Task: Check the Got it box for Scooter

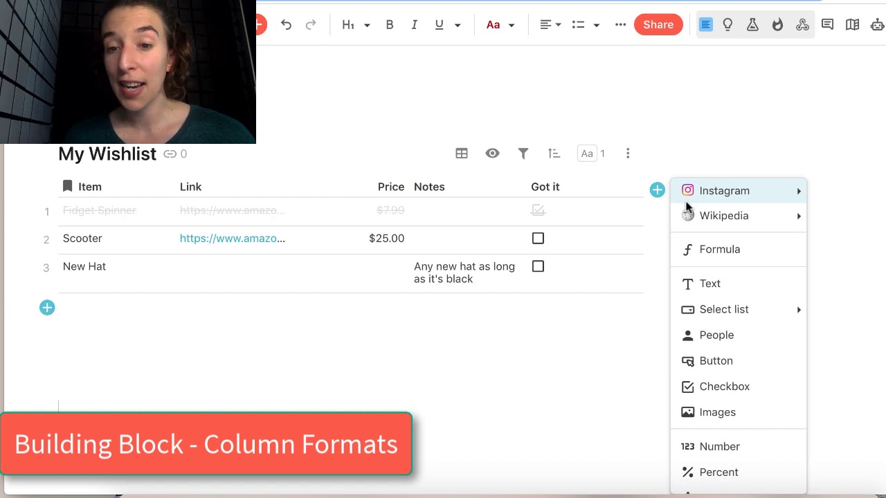Action: tap(538, 239)
